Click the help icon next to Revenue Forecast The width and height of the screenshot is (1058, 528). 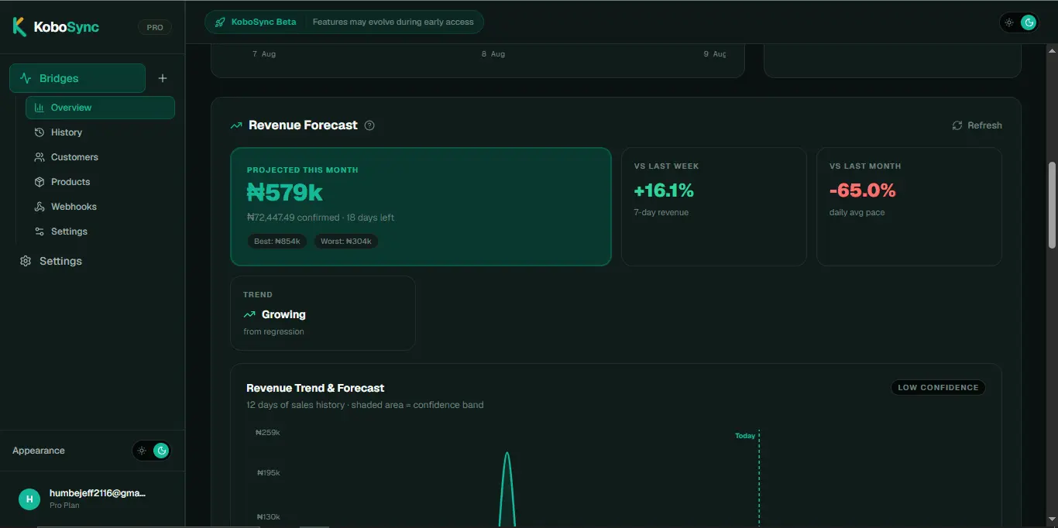(369, 125)
